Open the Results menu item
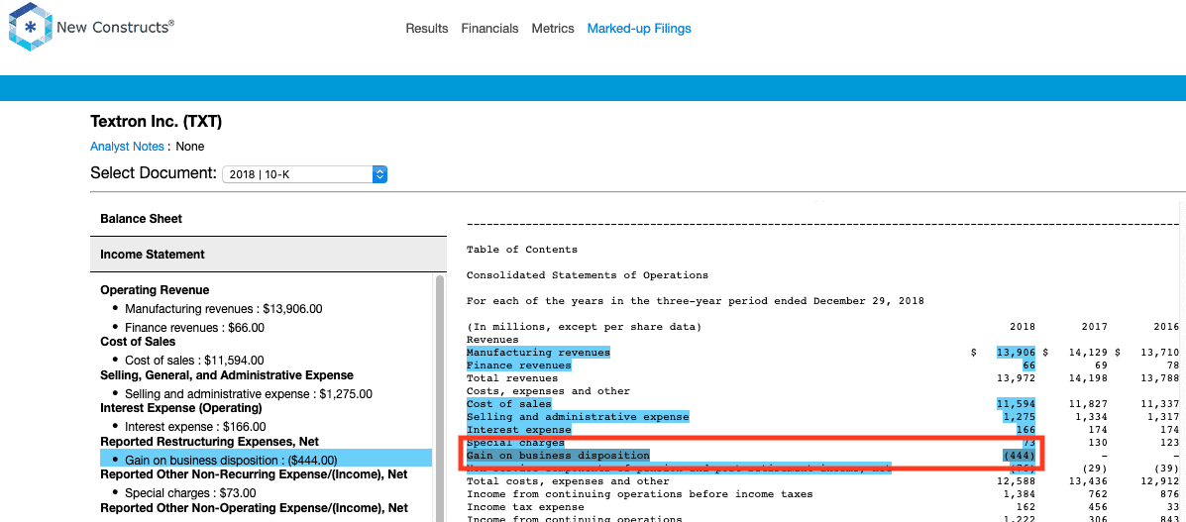This screenshot has width=1186, height=522. click(427, 29)
